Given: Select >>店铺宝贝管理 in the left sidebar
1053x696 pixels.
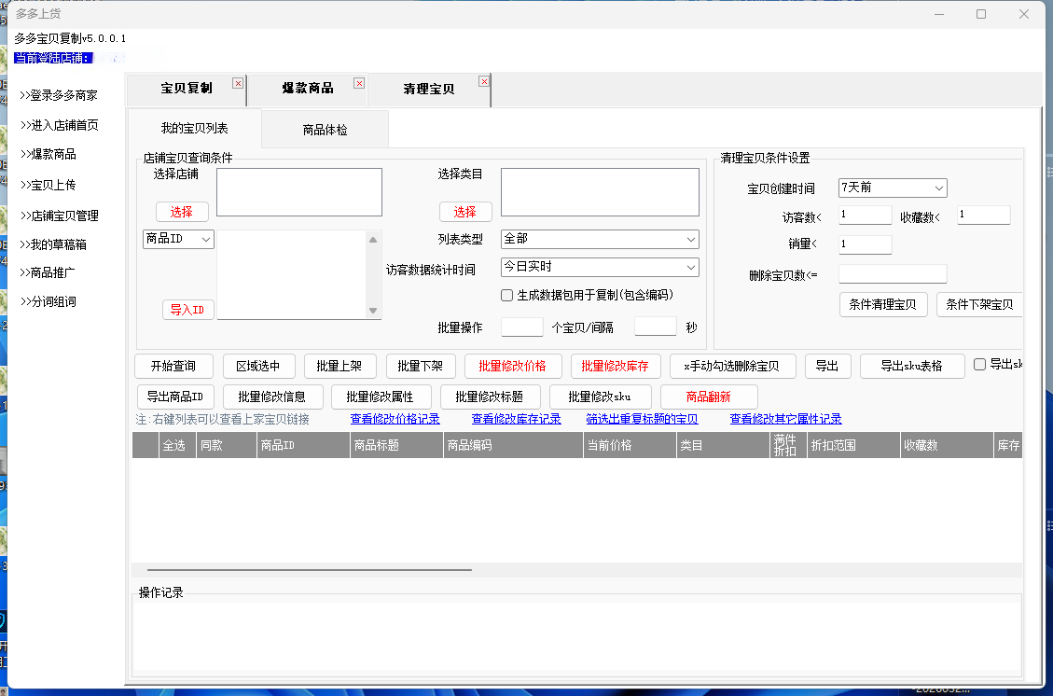Looking at the screenshot, I should pos(59,216).
